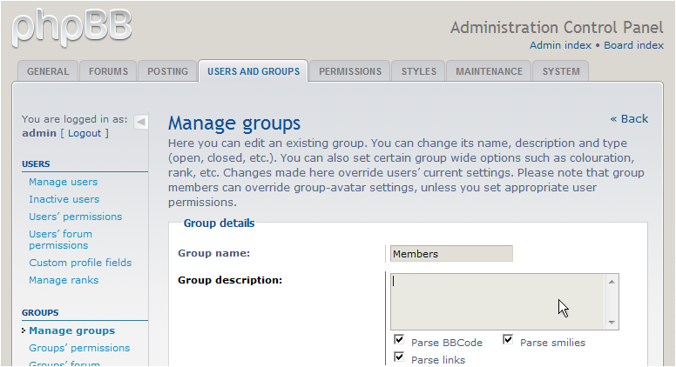The height and width of the screenshot is (367, 676).
Task: Toggle the Parse links checkbox
Action: coord(399,357)
